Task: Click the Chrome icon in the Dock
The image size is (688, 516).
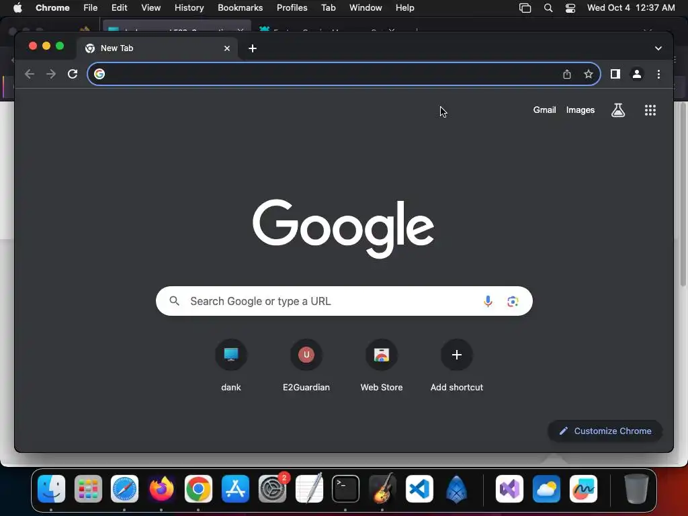Action: tap(198, 489)
